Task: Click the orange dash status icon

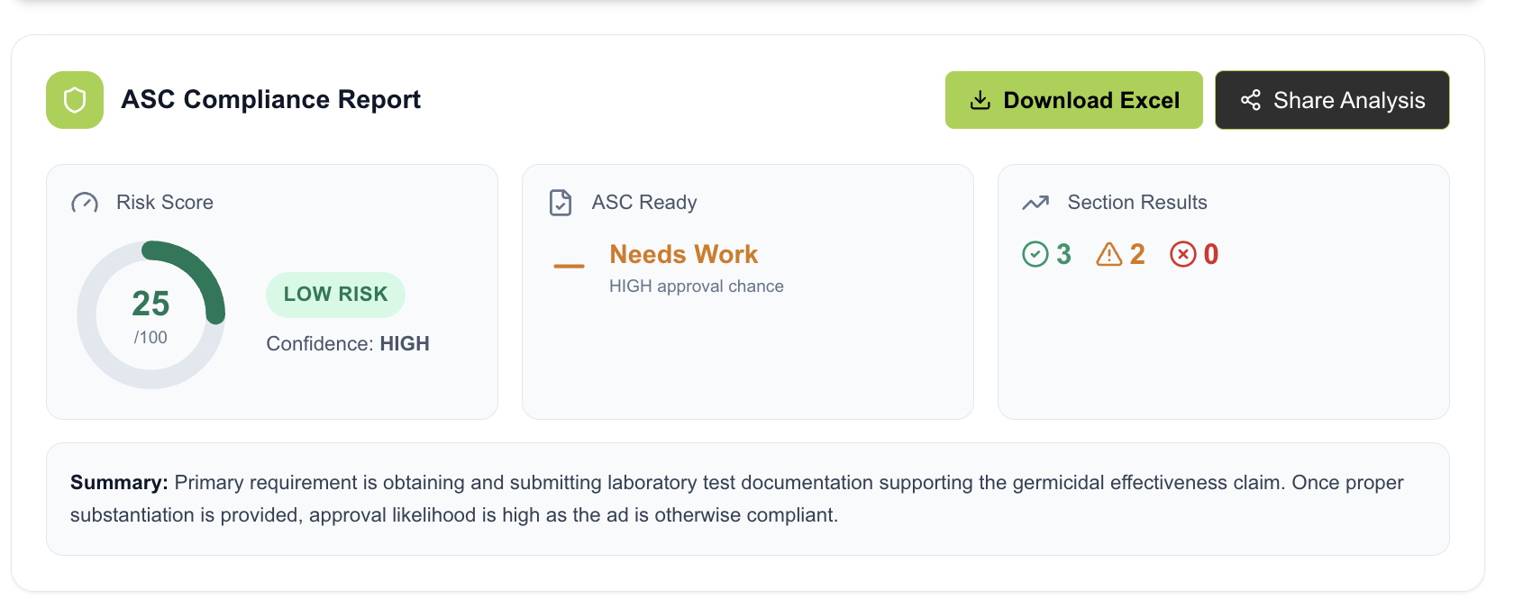Action: (x=569, y=266)
